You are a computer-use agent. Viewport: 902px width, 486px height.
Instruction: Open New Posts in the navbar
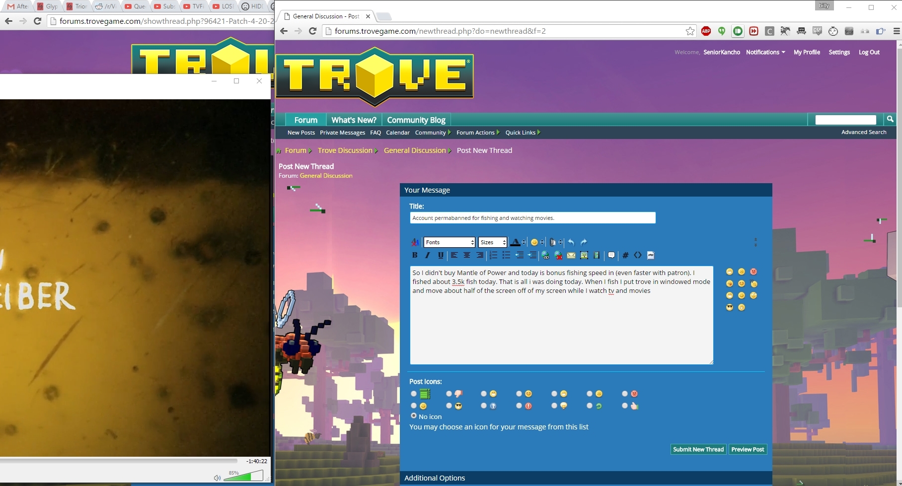click(x=301, y=133)
